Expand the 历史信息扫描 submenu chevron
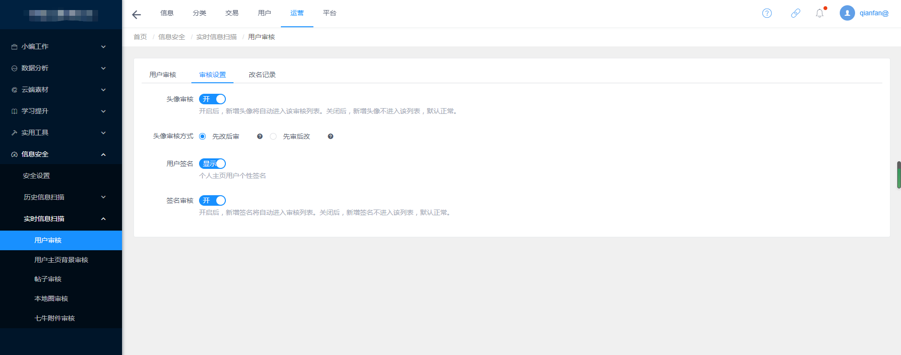Screen dimensions: 901x355 103,197
